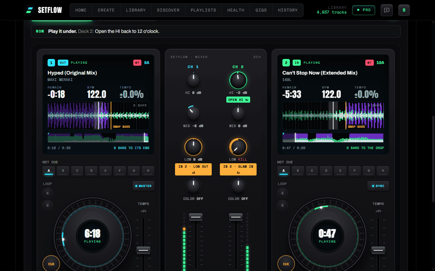Viewport: 435px width, 271px height.
Task: Click the IN 2 · LOW OUT cue button
Action: point(193,169)
